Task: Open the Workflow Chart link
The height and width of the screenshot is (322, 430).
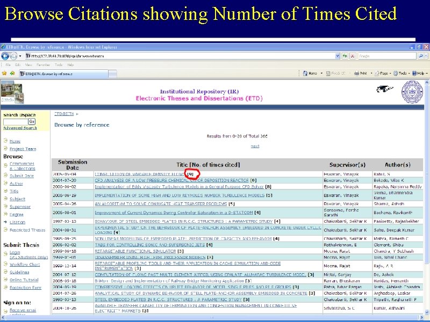Action: [24, 264]
